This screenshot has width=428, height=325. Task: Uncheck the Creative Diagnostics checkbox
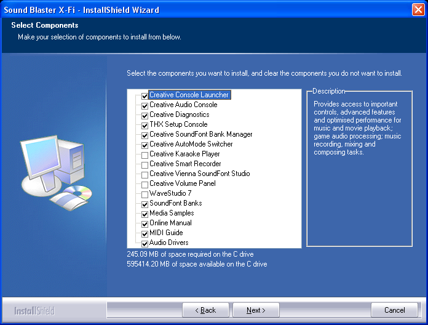tap(145, 116)
